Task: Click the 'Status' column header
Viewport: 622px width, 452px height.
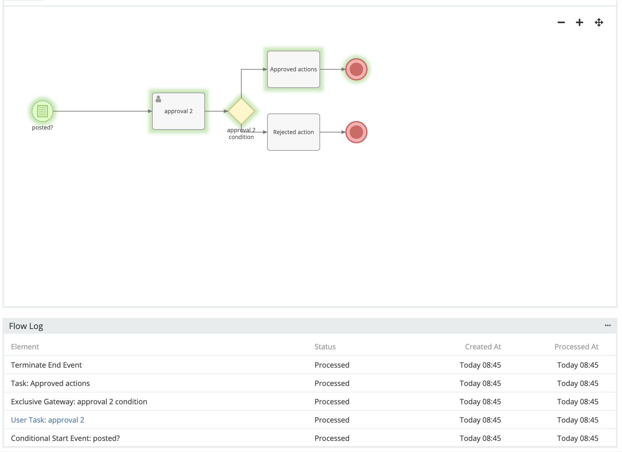Action: pyautogui.click(x=325, y=347)
